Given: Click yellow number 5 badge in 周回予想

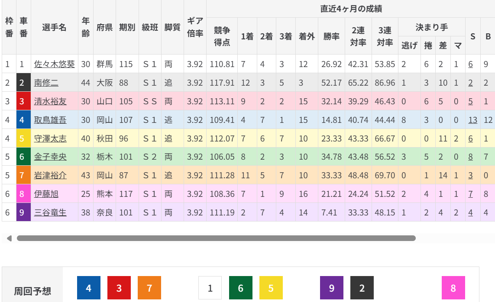Looking at the screenshot, I should coord(271,288).
